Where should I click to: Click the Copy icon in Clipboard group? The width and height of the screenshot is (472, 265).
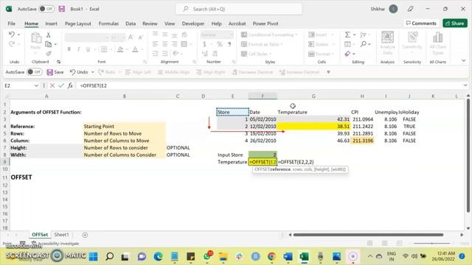coord(48,44)
